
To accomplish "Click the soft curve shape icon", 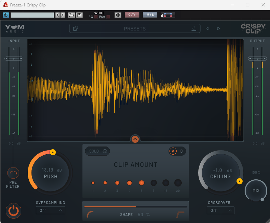I will 90,214.
